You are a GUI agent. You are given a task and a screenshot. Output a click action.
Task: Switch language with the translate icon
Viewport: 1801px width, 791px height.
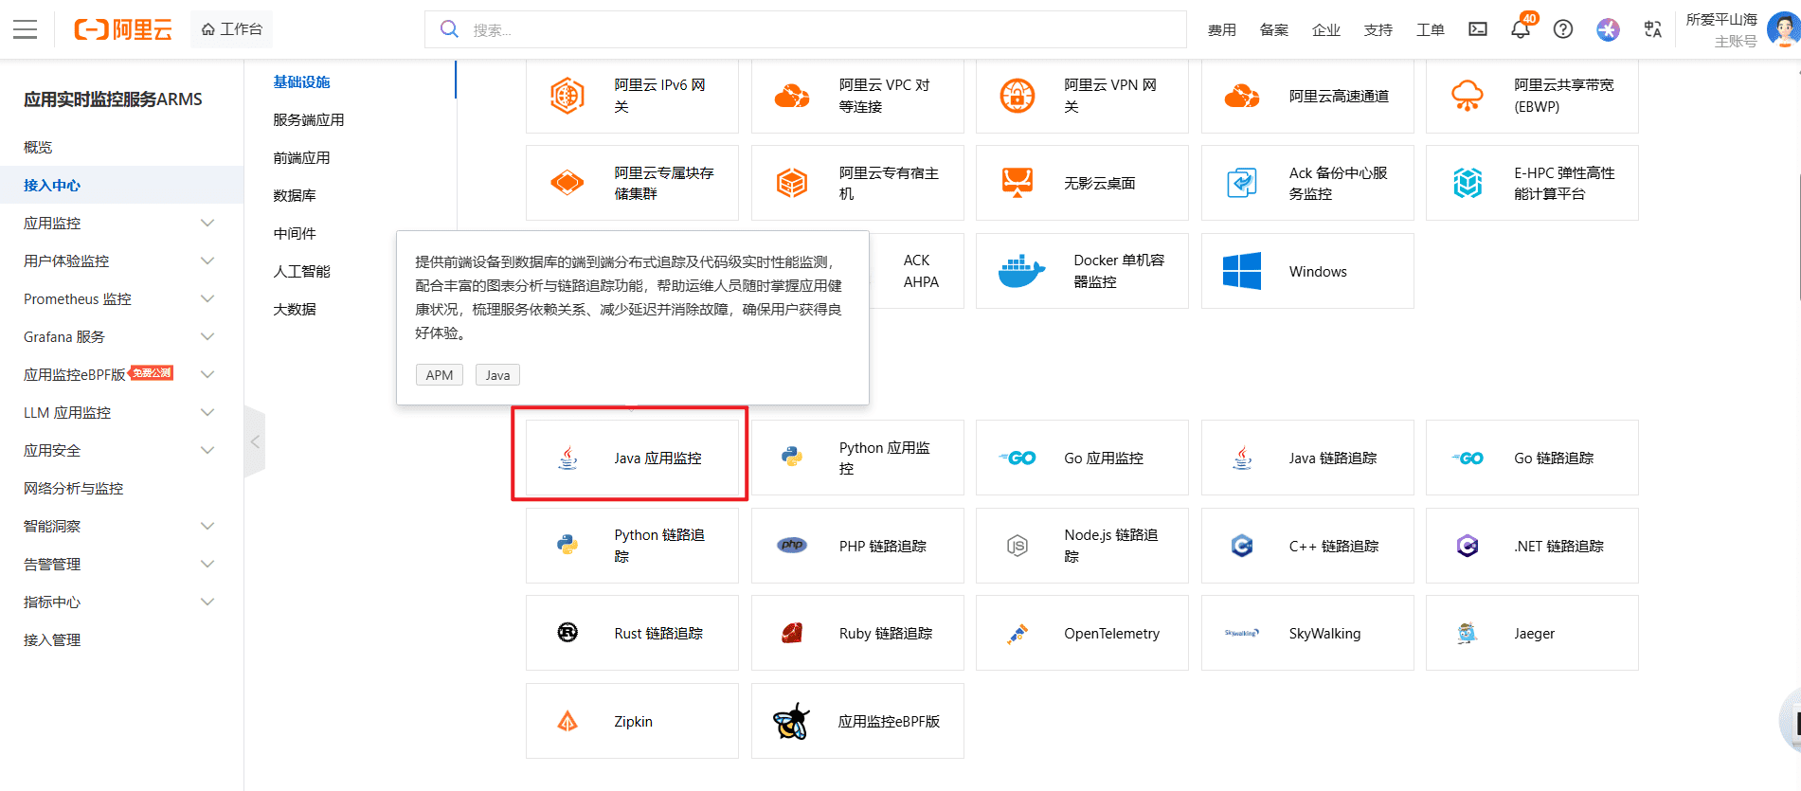1653,29
